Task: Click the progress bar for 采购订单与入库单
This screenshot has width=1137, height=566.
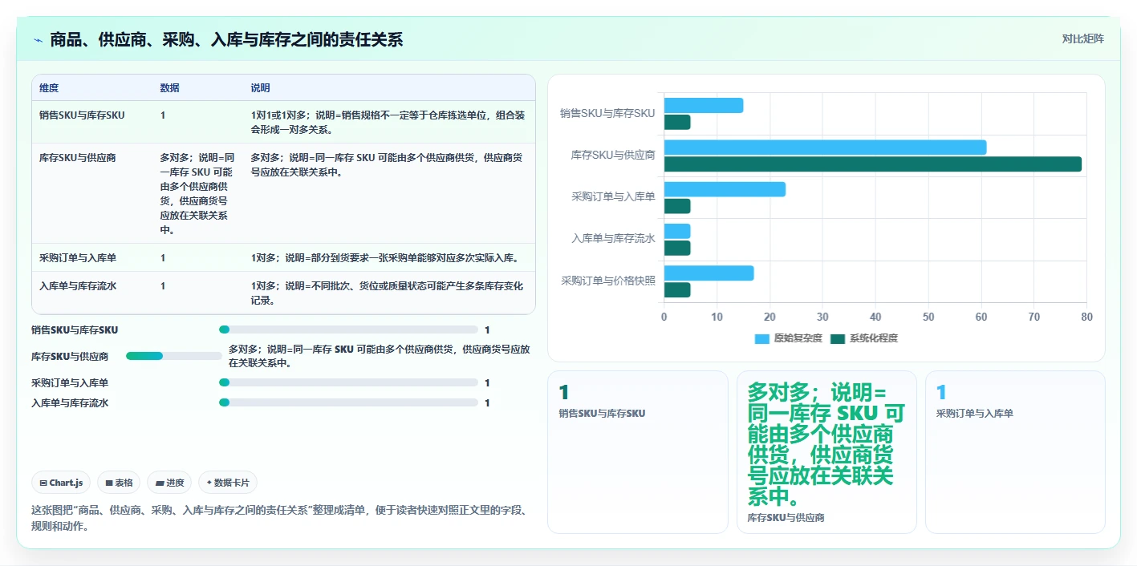Action: [x=348, y=383]
